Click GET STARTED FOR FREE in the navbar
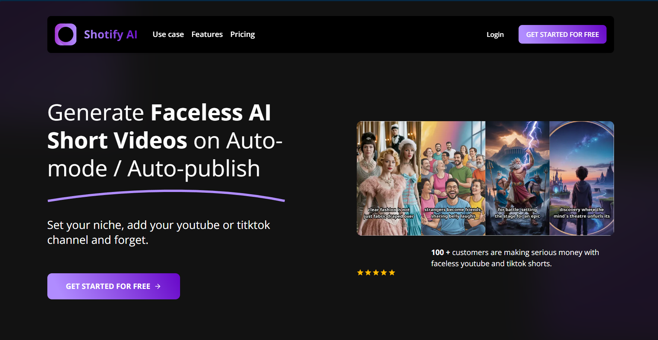Screen dimensions: 658x340 (x=562, y=34)
